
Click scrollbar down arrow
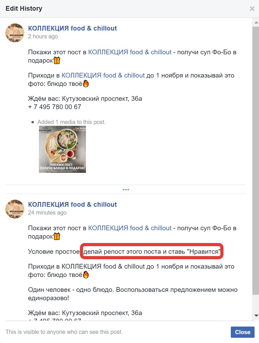pos(256,316)
